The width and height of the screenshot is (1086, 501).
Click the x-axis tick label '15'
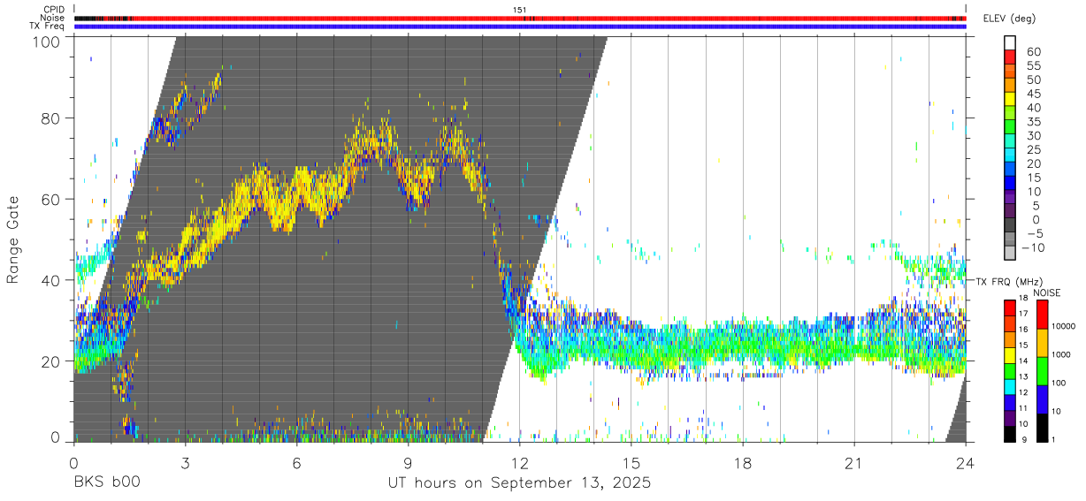point(631,462)
